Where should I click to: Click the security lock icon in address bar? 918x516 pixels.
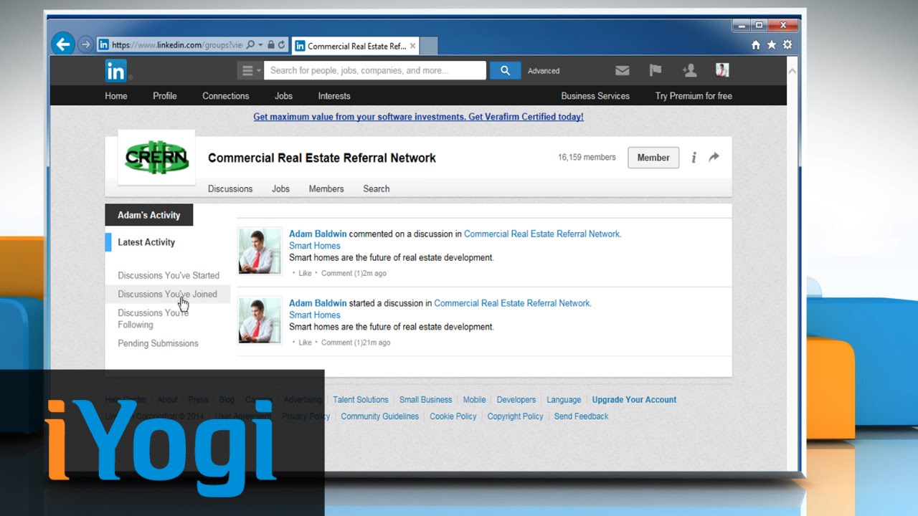[x=271, y=45]
